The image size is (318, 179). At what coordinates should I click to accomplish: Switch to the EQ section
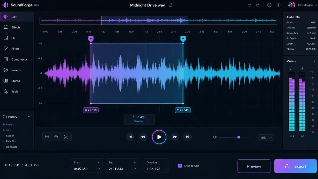[17, 38]
